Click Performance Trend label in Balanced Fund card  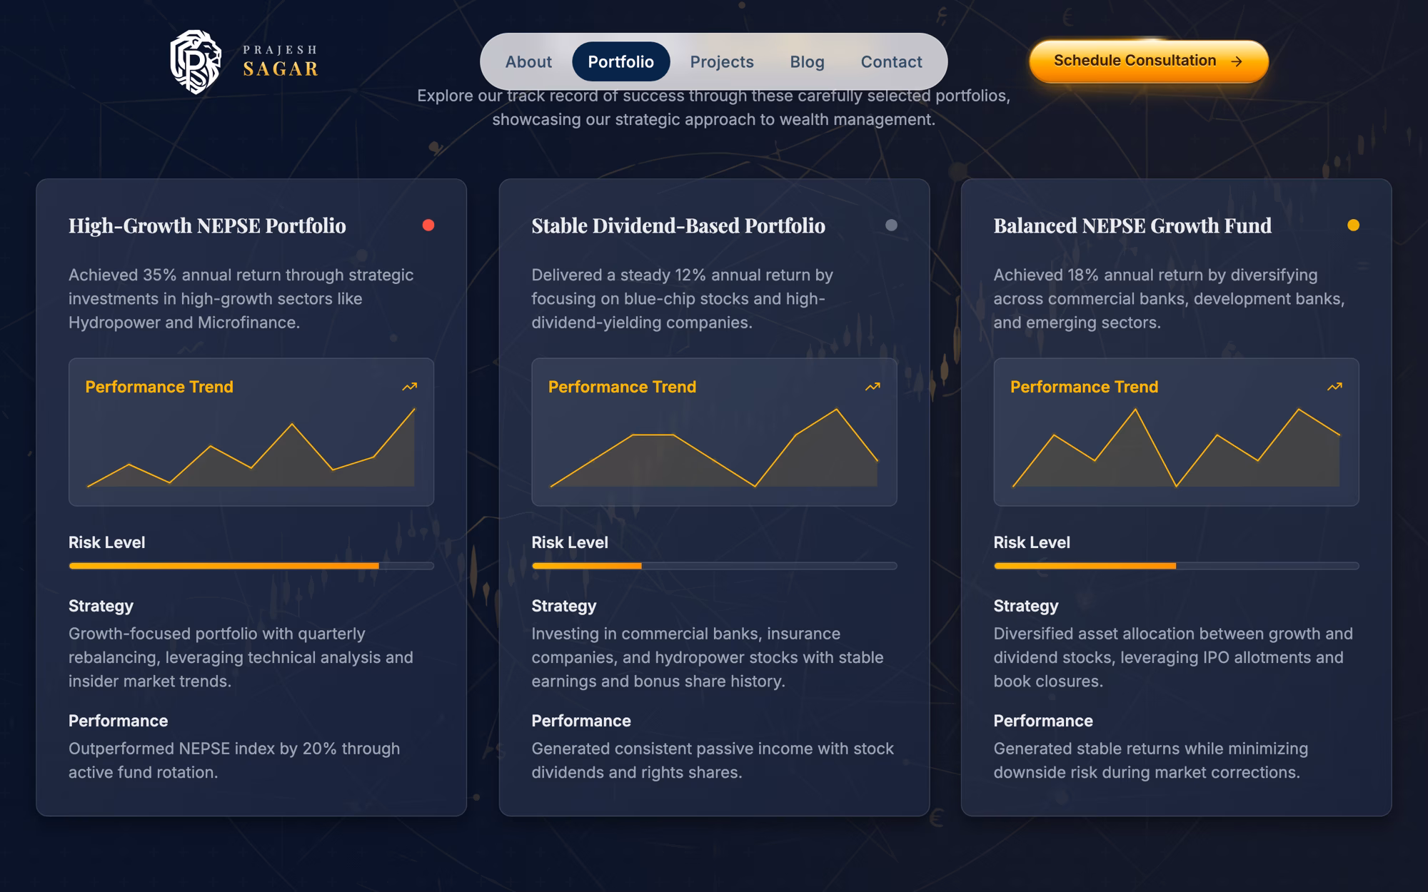click(1084, 387)
